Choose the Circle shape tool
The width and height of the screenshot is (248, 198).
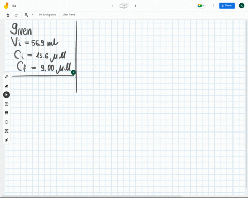point(7,122)
